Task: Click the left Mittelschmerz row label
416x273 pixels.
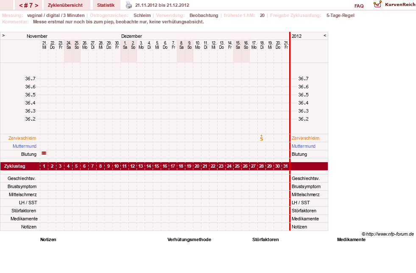Action: (22, 194)
